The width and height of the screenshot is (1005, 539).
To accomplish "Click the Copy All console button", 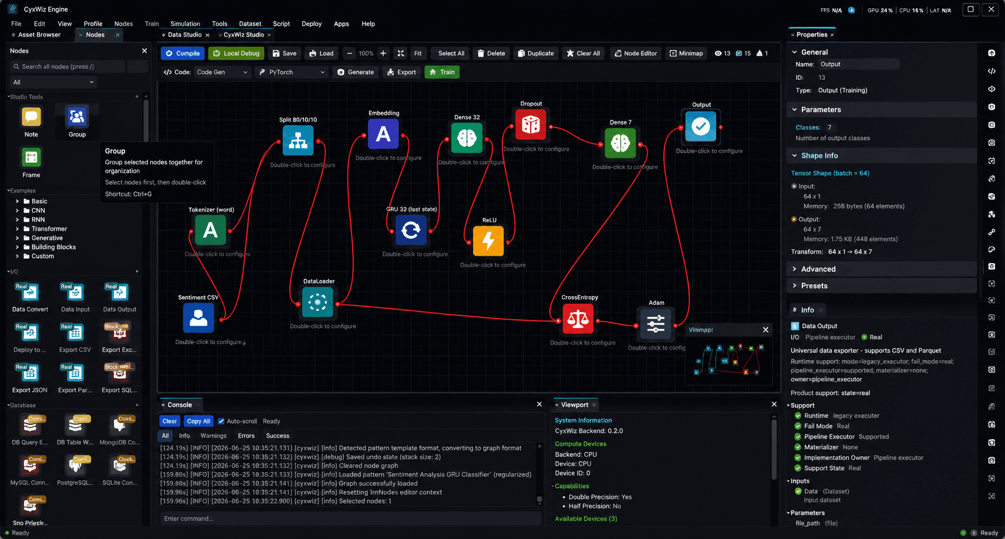I will [198, 421].
